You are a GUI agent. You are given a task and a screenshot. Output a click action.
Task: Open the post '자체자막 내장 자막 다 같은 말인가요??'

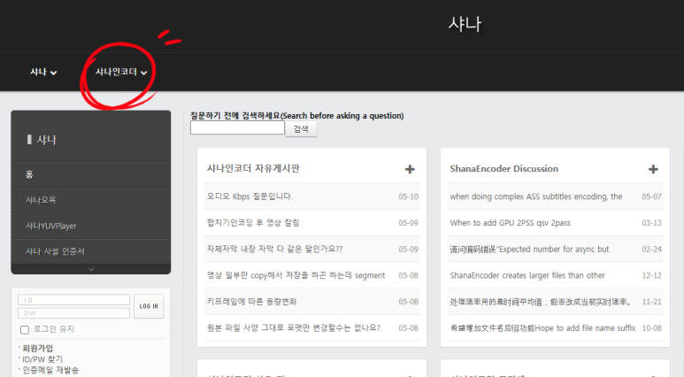[275, 250]
